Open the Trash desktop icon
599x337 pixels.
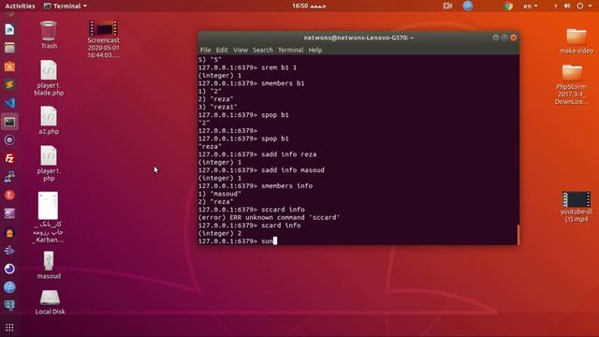point(49,36)
